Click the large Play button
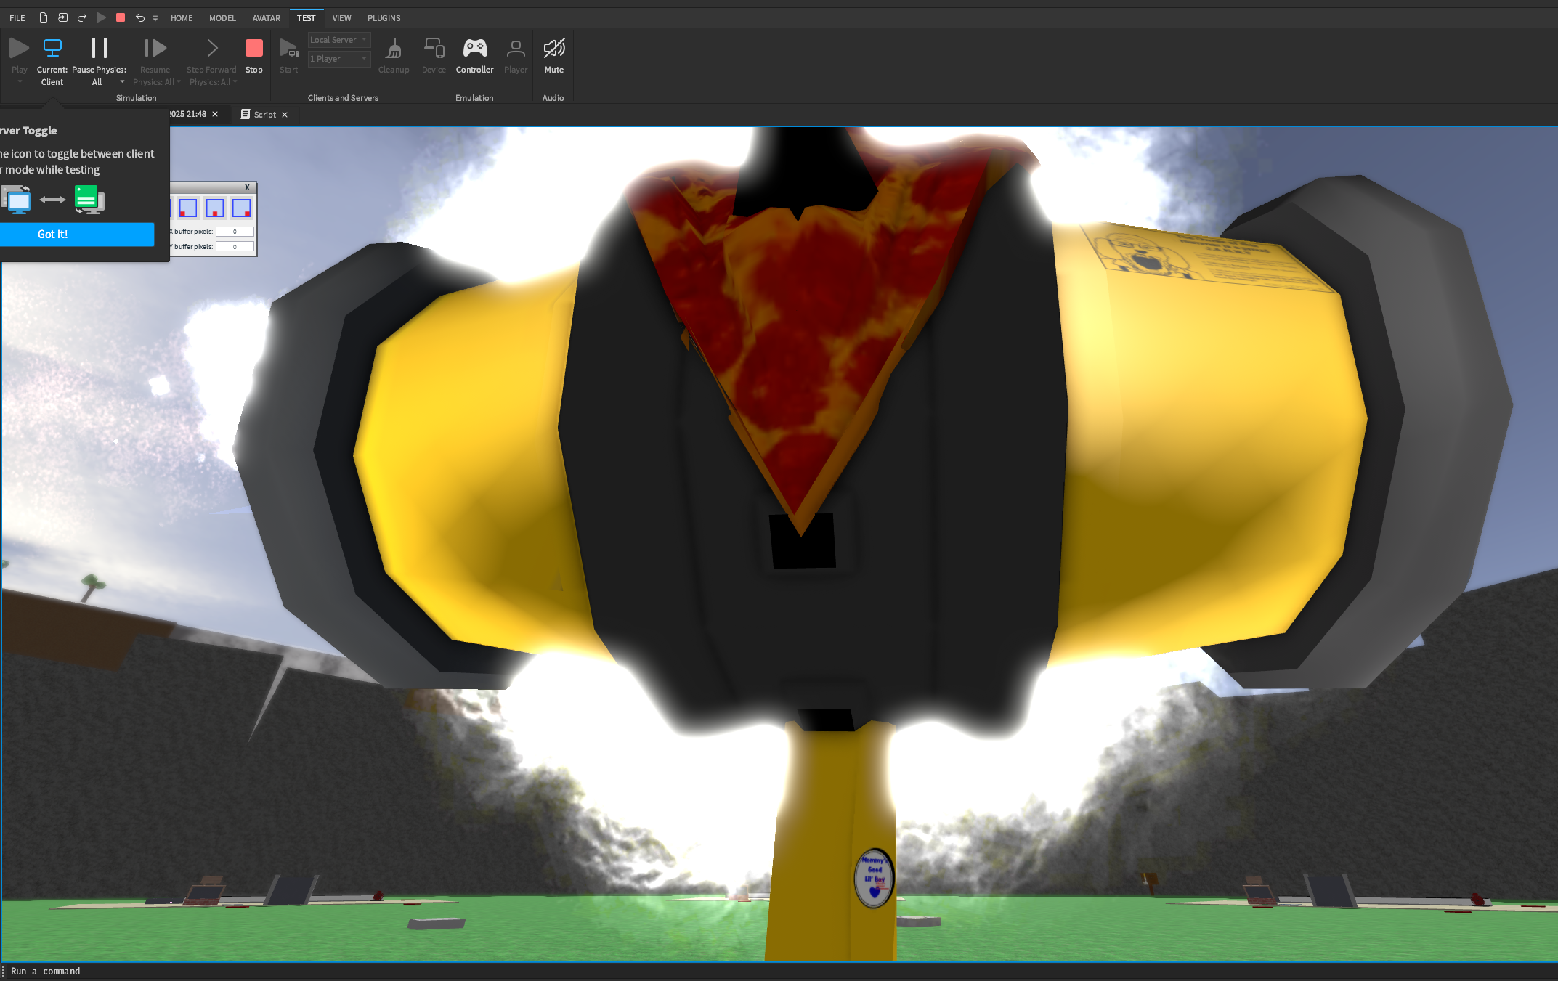 (x=20, y=48)
